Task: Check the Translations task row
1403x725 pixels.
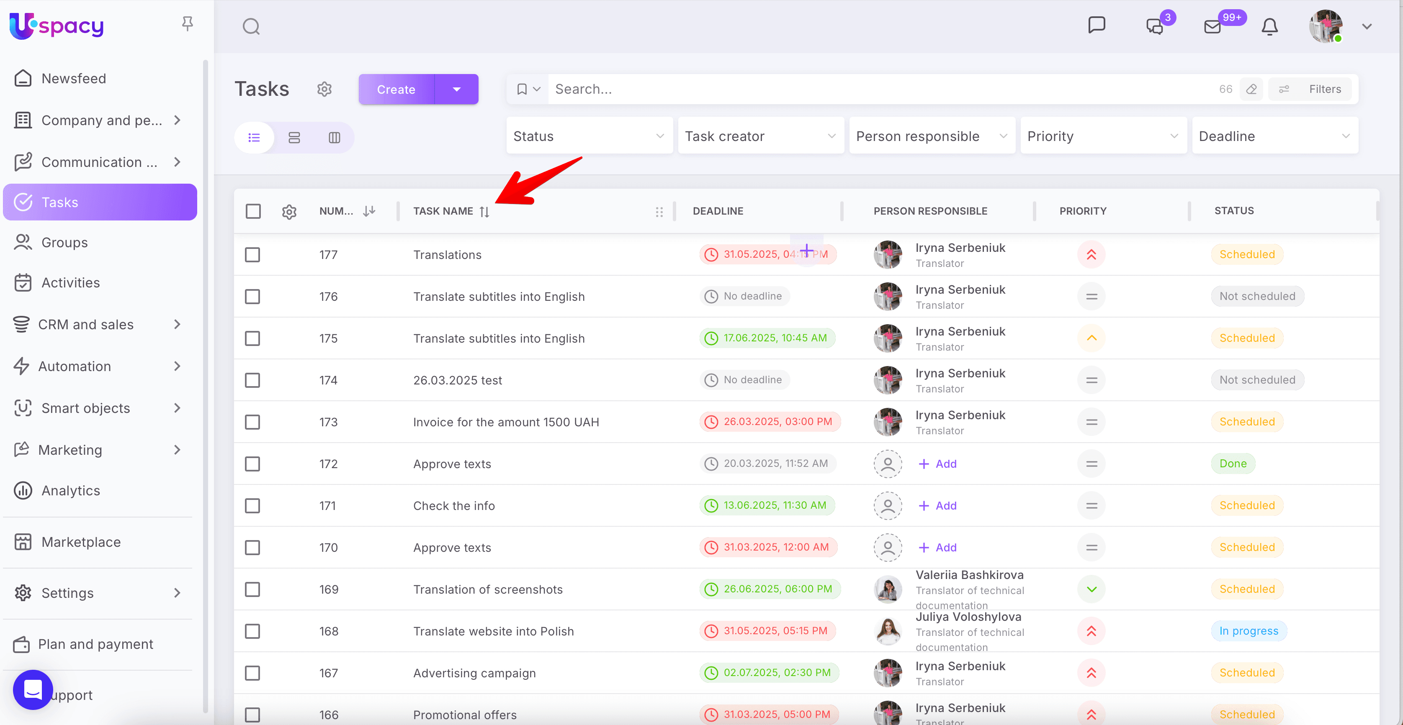Action: tap(253, 254)
